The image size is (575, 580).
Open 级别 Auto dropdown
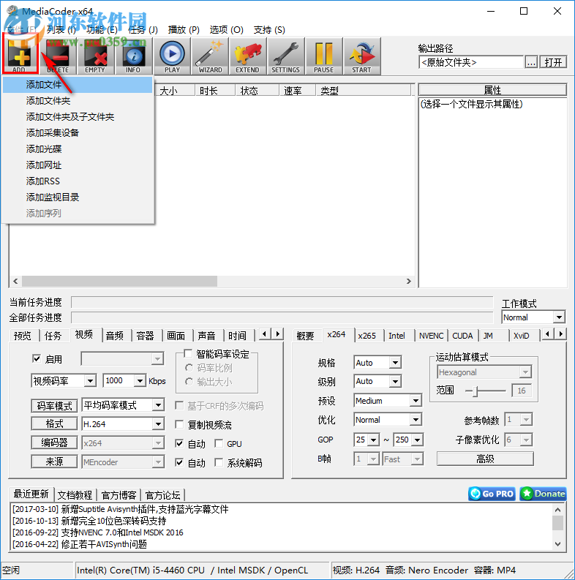pos(377,381)
